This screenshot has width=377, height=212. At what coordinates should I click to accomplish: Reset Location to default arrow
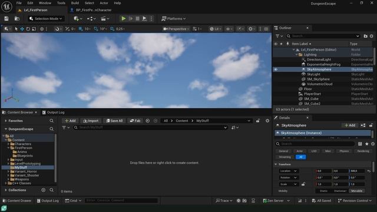[x=369, y=171]
